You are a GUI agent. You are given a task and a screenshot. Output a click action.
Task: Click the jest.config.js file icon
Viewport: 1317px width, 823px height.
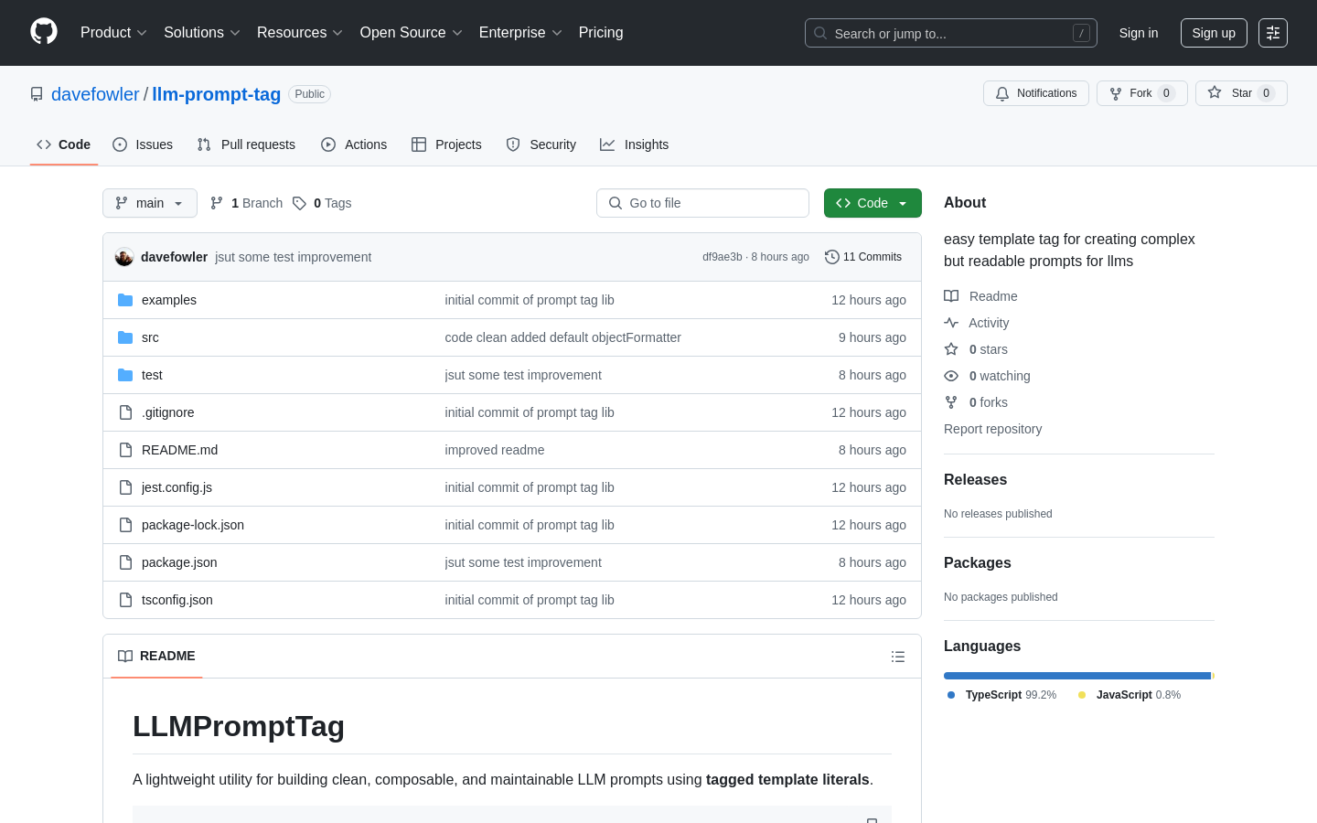coord(125,487)
